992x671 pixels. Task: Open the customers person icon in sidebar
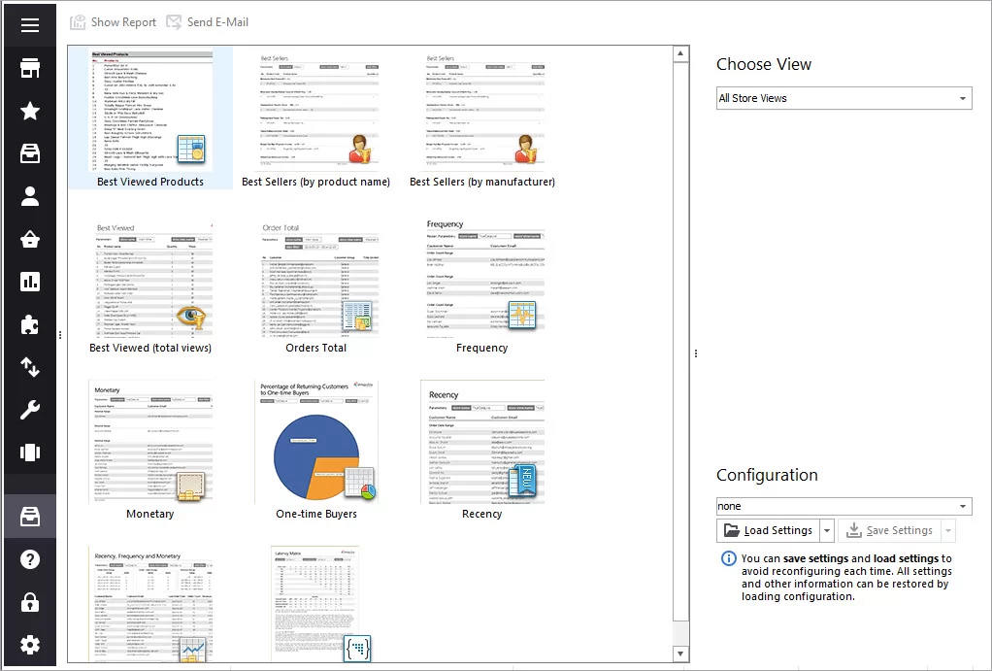(30, 196)
